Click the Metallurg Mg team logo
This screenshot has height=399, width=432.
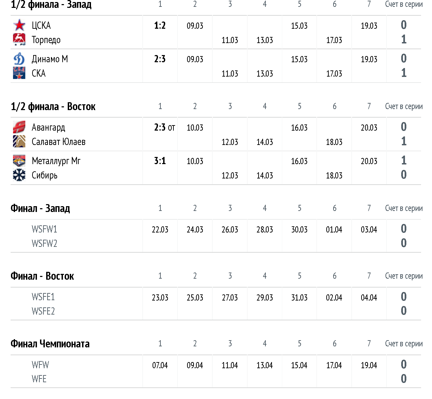(x=19, y=161)
